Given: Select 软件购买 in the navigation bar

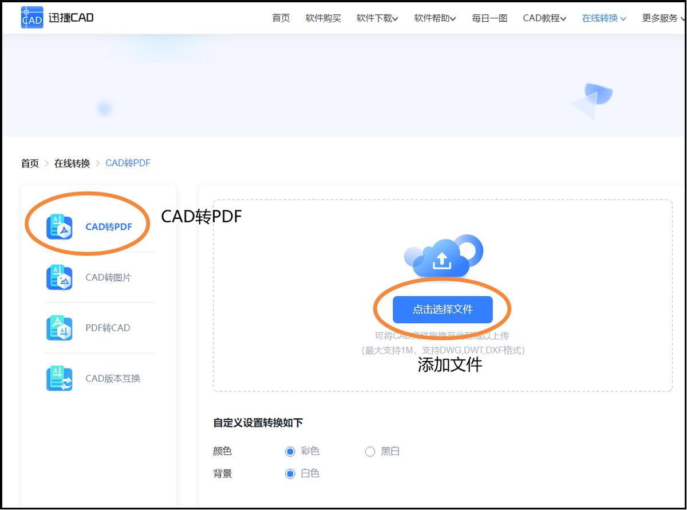Looking at the screenshot, I should (x=323, y=18).
